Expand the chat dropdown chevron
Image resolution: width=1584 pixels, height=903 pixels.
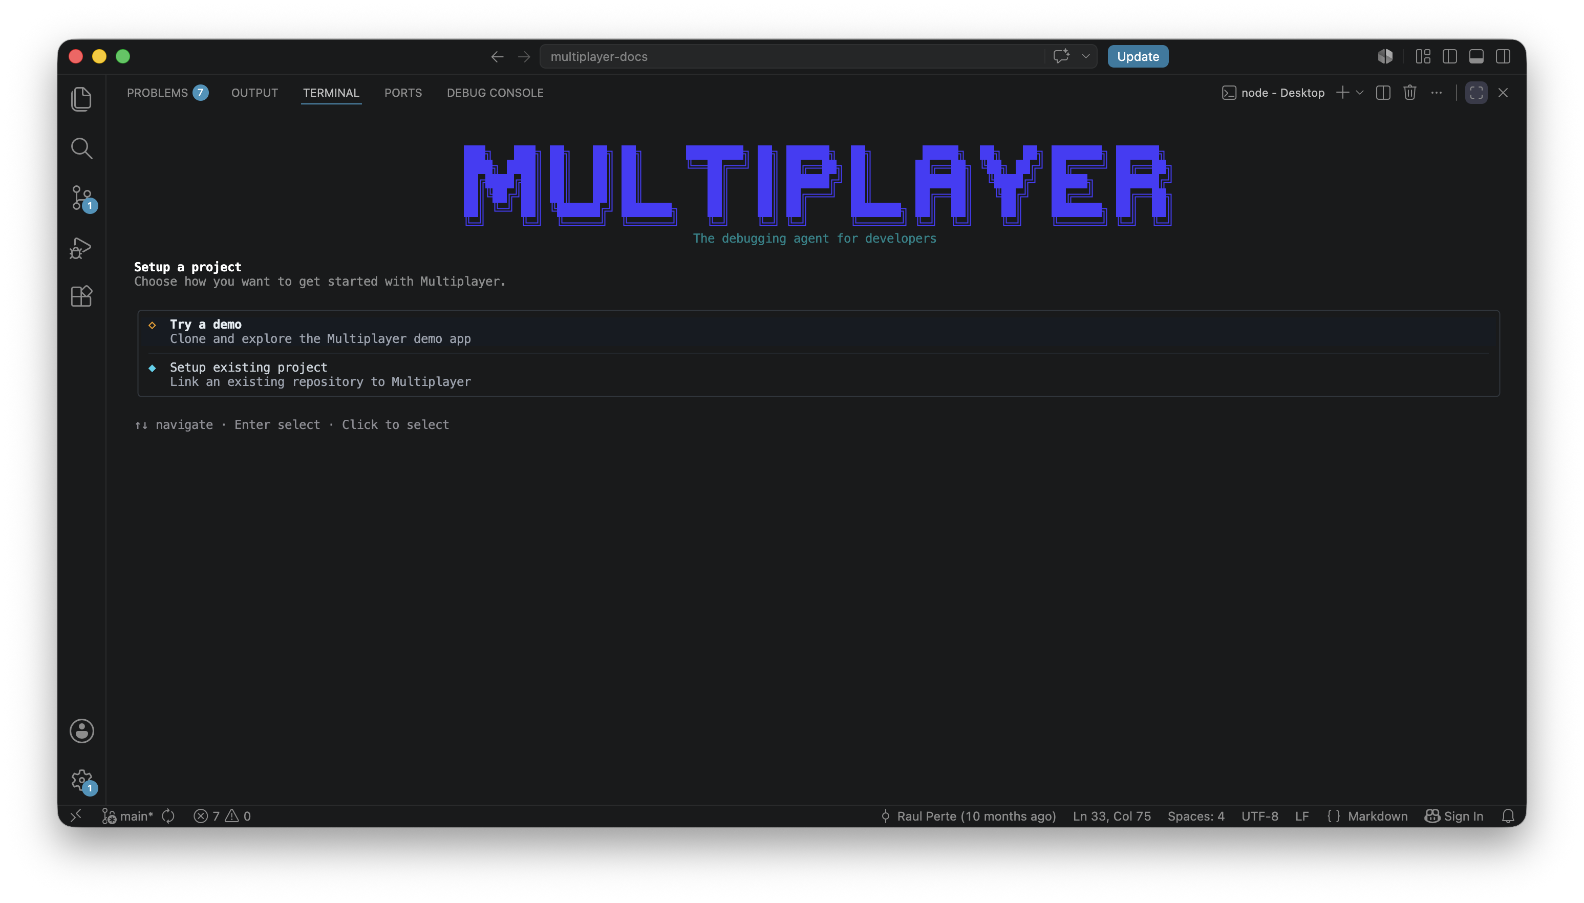1086,56
